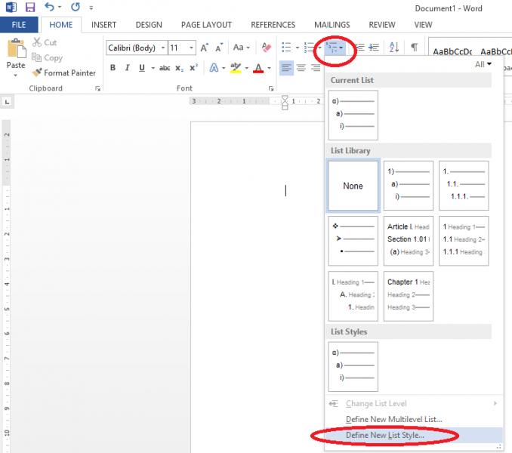Select the Current List thumbnail

(x=353, y=116)
